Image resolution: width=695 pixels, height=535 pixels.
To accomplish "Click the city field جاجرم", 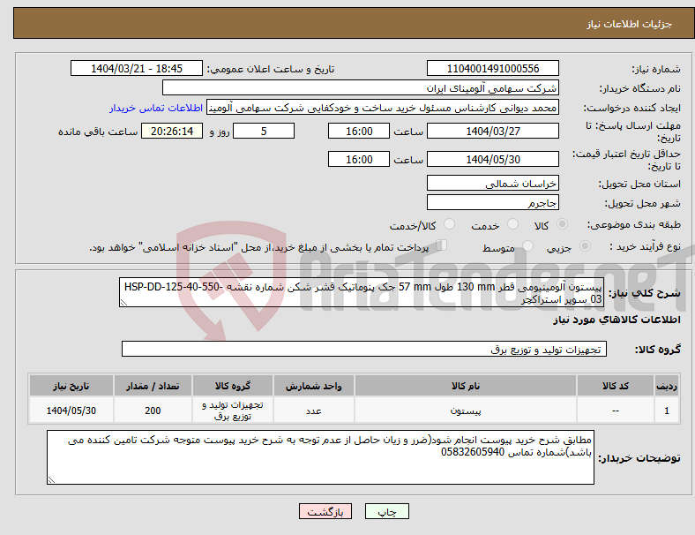I will point(492,203).
